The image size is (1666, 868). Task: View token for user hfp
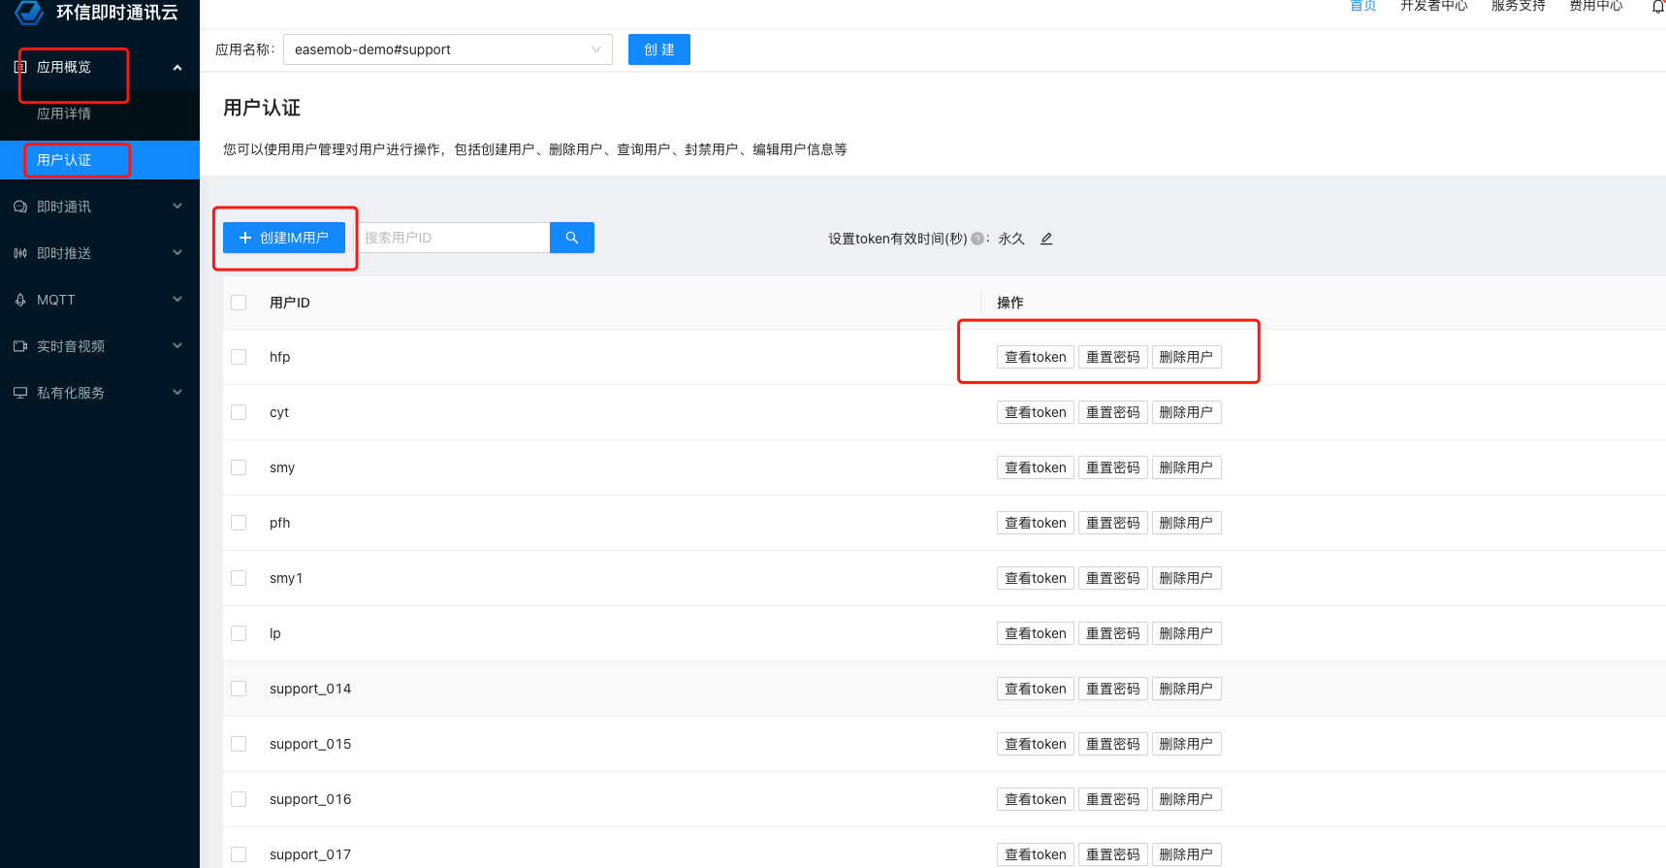click(1036, 357)
